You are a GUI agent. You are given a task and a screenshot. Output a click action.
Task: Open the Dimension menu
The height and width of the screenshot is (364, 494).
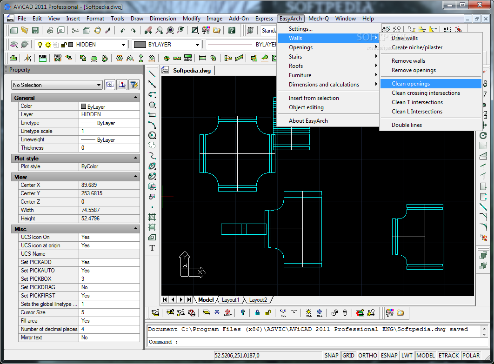(x=163, y=19)
